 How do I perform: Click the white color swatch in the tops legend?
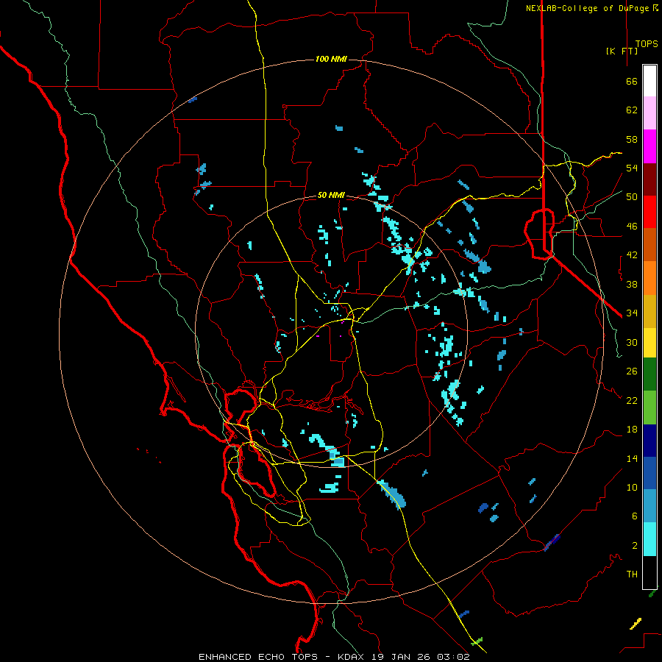[x=649, y=81]
